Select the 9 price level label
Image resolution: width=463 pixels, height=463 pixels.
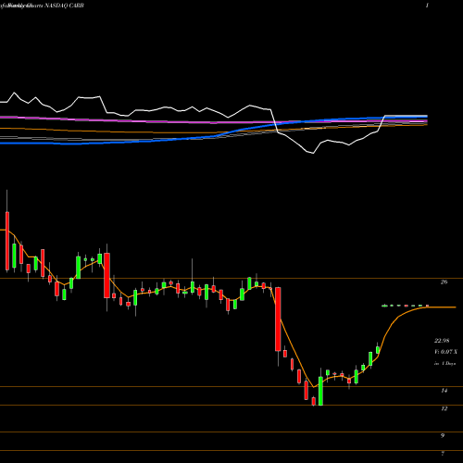(x=443, y=435)
